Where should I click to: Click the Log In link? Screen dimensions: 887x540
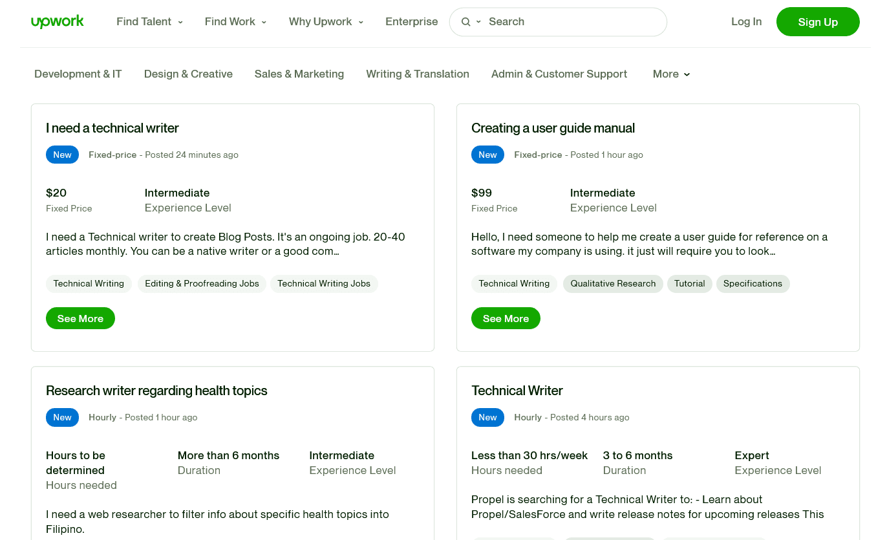[x=746, y=21]
